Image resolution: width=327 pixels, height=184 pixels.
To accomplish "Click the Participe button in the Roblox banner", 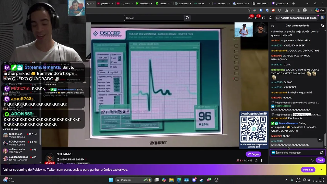I will pos(308,170).
